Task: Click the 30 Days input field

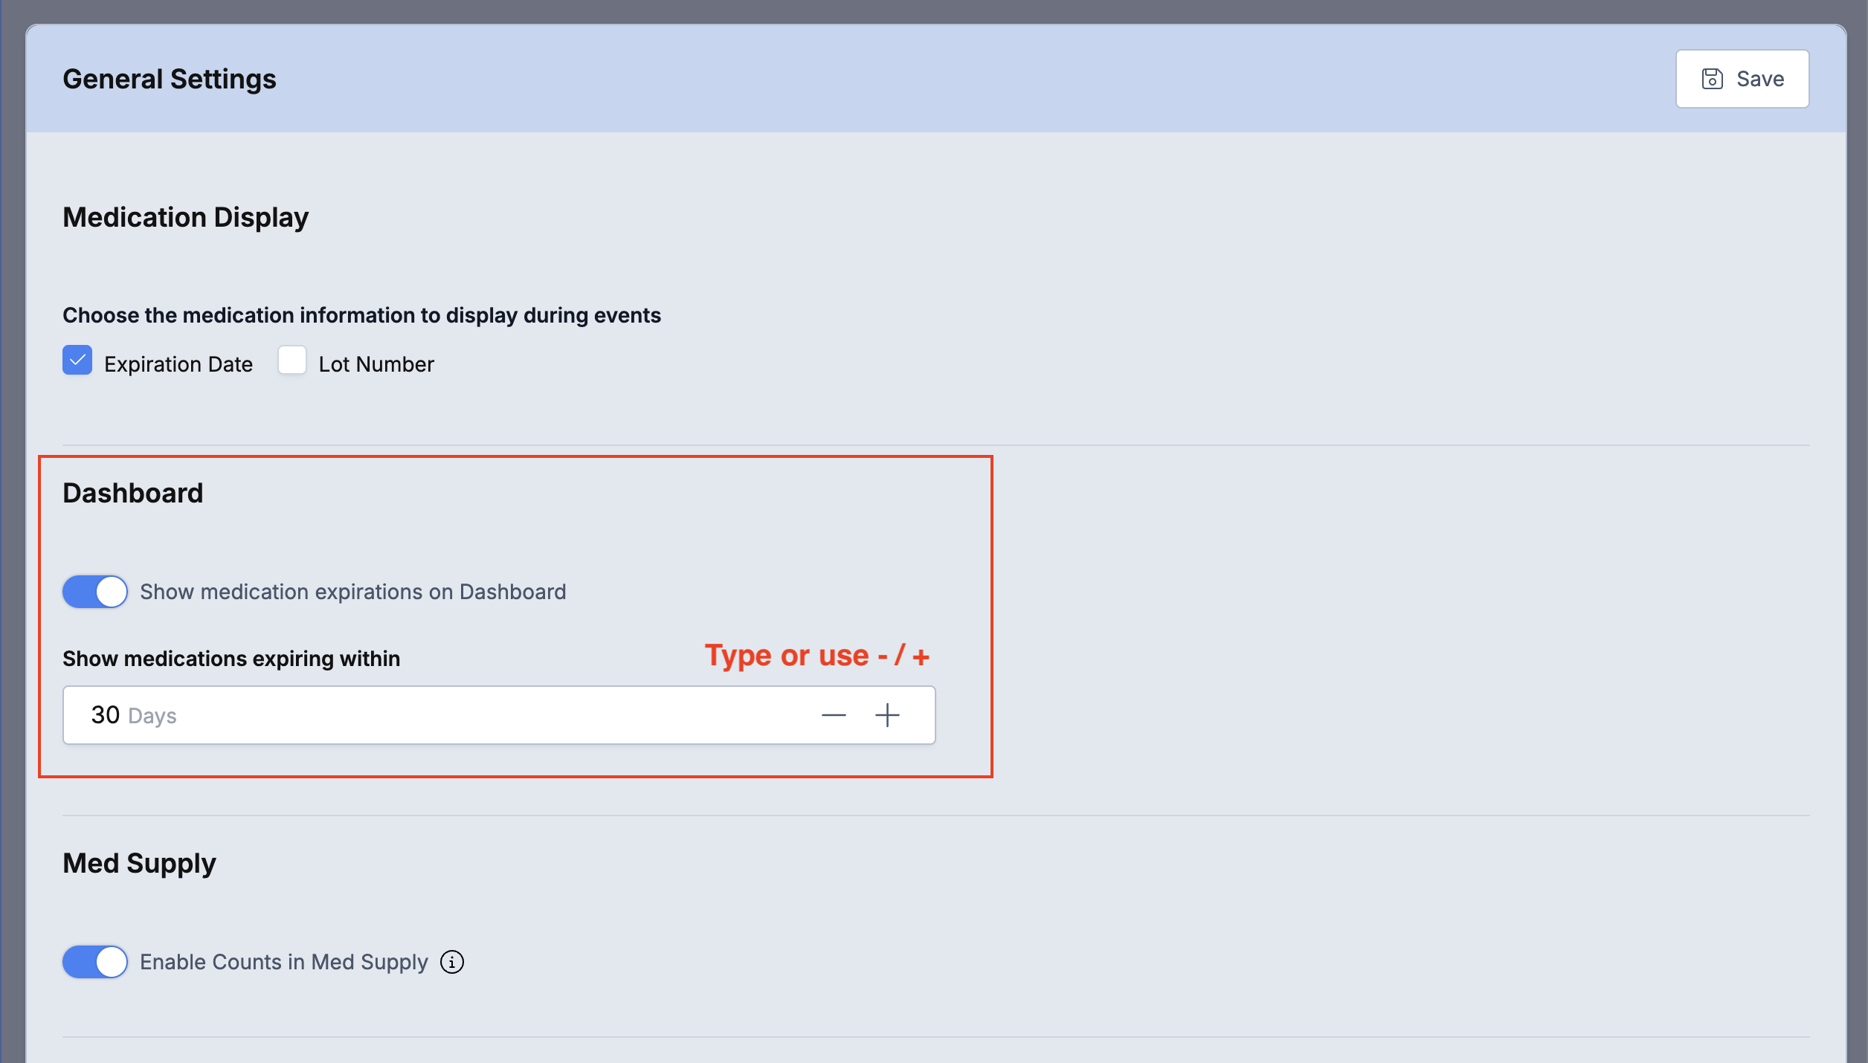Action: [x=499, y=715]
